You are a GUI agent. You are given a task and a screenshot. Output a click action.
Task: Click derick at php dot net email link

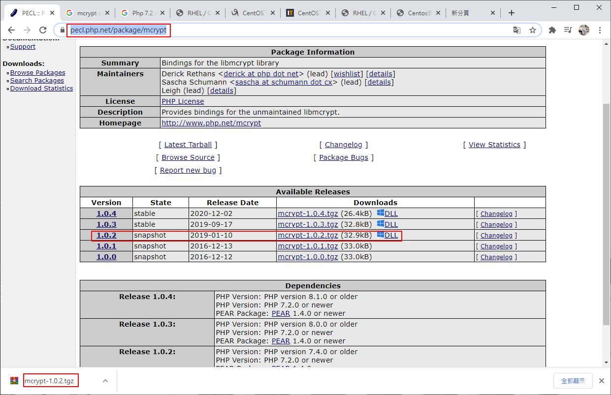(x=261, y=74)
